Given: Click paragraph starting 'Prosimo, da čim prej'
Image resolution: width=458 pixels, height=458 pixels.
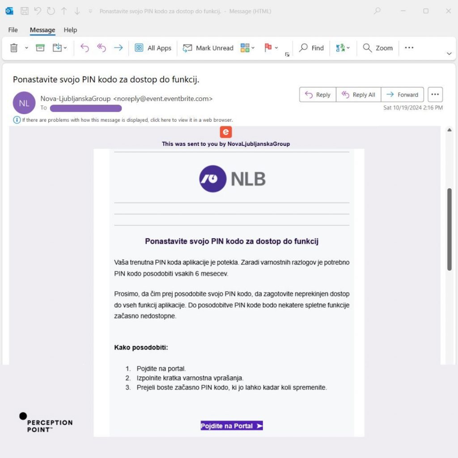Looking at the screenshot, I should click(232, 305).
